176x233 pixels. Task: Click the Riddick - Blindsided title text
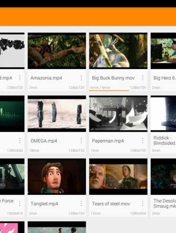tap(165, 140)
